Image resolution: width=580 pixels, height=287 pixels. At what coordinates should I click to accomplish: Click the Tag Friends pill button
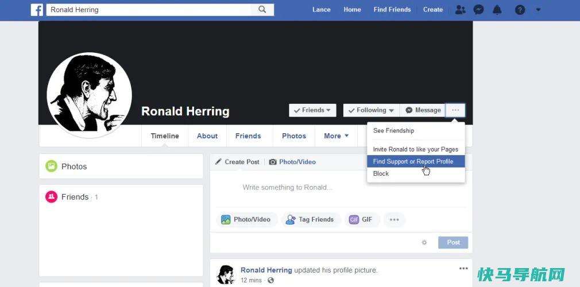click(x=310, y=219)
